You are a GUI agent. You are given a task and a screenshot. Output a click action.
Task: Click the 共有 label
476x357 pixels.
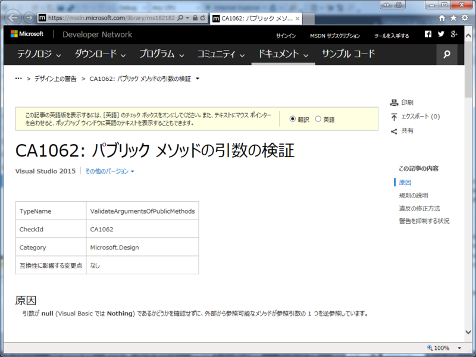click(407, 131)
